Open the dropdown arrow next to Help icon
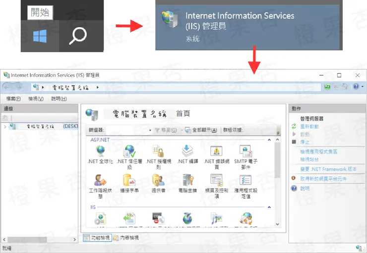The height and width of the screenshot is (253, 367). pos(363,87)
